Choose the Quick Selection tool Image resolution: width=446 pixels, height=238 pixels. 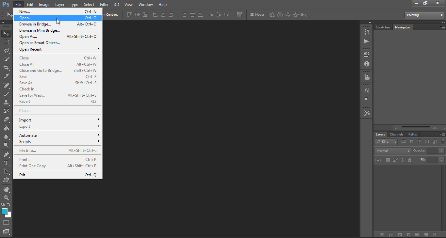6,59
